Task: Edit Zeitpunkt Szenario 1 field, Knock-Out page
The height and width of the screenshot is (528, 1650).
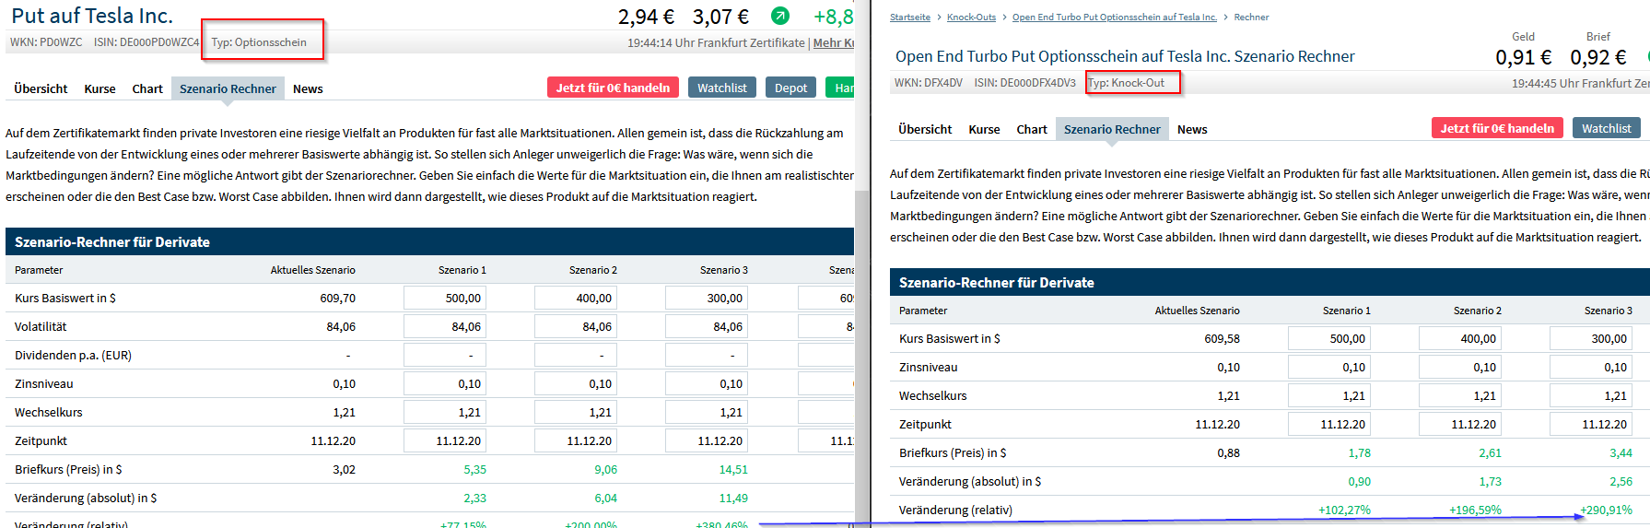Action: [x=1328, y=424]
